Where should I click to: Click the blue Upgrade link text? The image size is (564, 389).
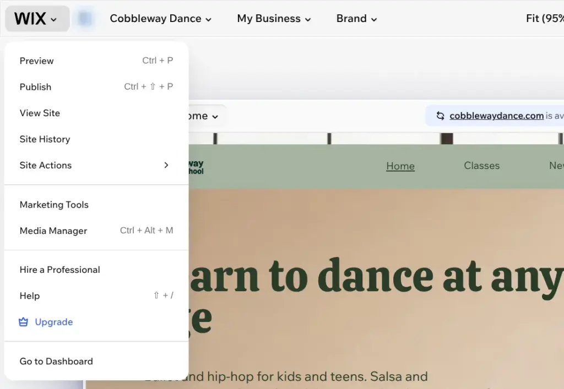[x=54, y=322]
